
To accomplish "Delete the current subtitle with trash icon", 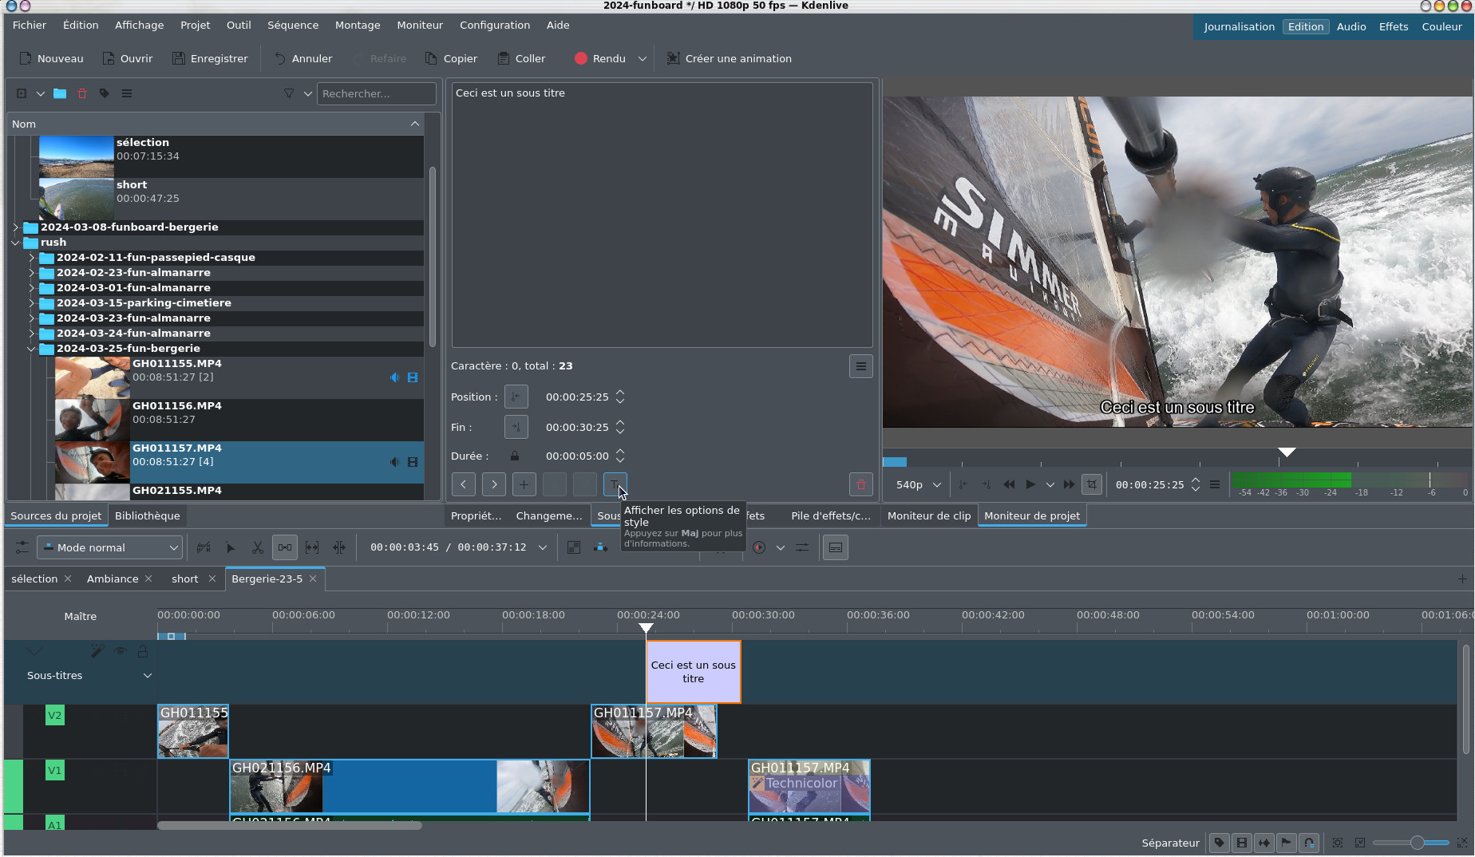I will click(860, 484).
